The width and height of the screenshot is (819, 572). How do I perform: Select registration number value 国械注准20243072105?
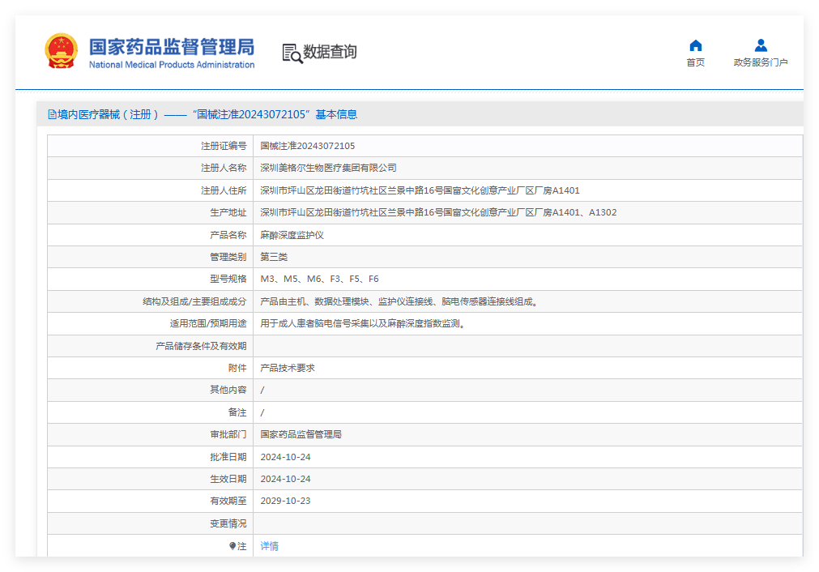[x=308, y=146]
